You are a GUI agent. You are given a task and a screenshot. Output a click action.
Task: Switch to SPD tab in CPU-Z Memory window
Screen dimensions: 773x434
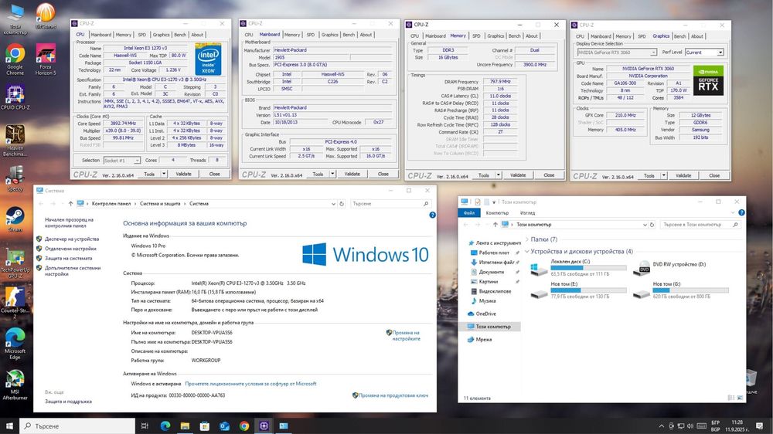476,36
